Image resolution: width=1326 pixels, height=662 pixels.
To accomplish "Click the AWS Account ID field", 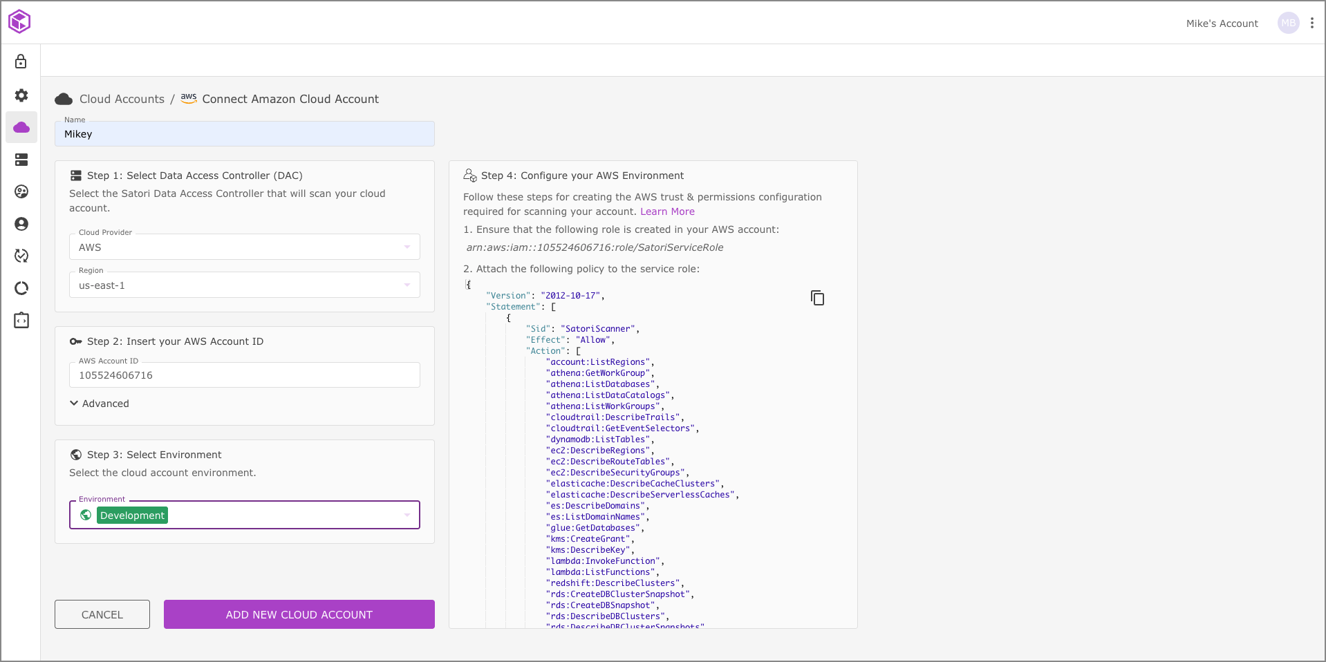I will point(244,375).
